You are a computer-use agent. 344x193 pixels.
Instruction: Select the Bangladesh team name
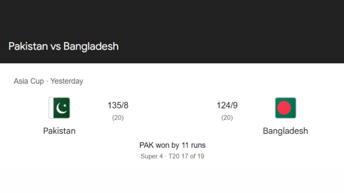coord(285,131)
